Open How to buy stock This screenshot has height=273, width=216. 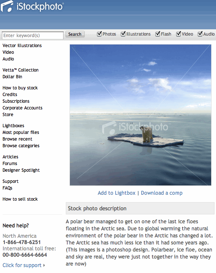[x=20, y=88]
